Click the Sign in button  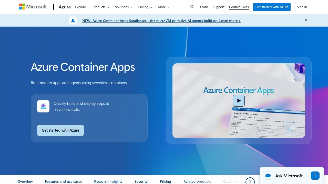[302, 7]
